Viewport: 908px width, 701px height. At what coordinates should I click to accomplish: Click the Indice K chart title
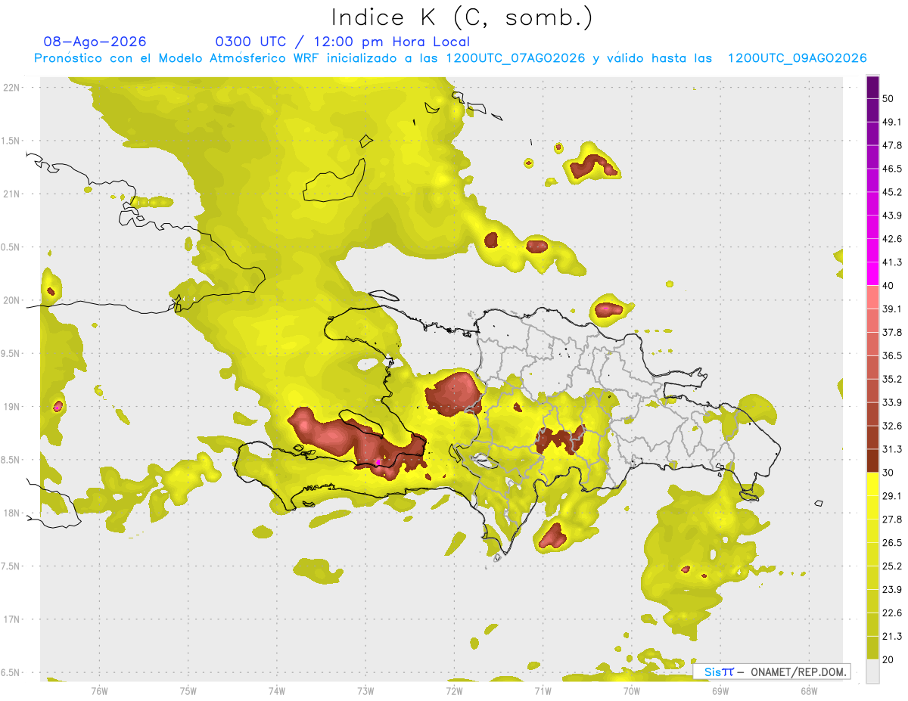(x=462, y=17)
